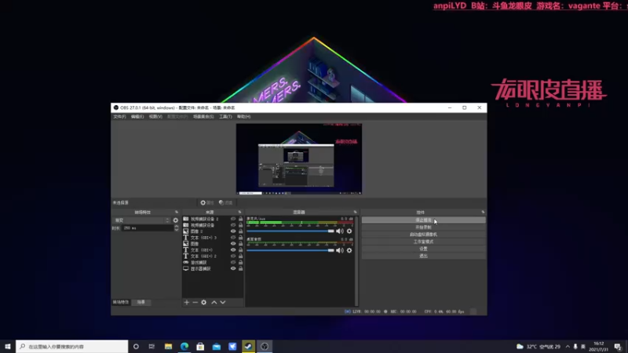Open Microsoft Edge from the taskbar
Viewport: 628px width, 353px height.
click(x=184, y=346)
